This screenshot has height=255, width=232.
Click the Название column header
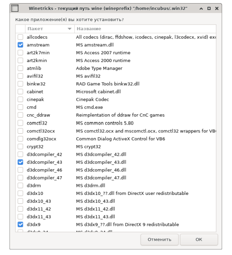tap(145, 29)
